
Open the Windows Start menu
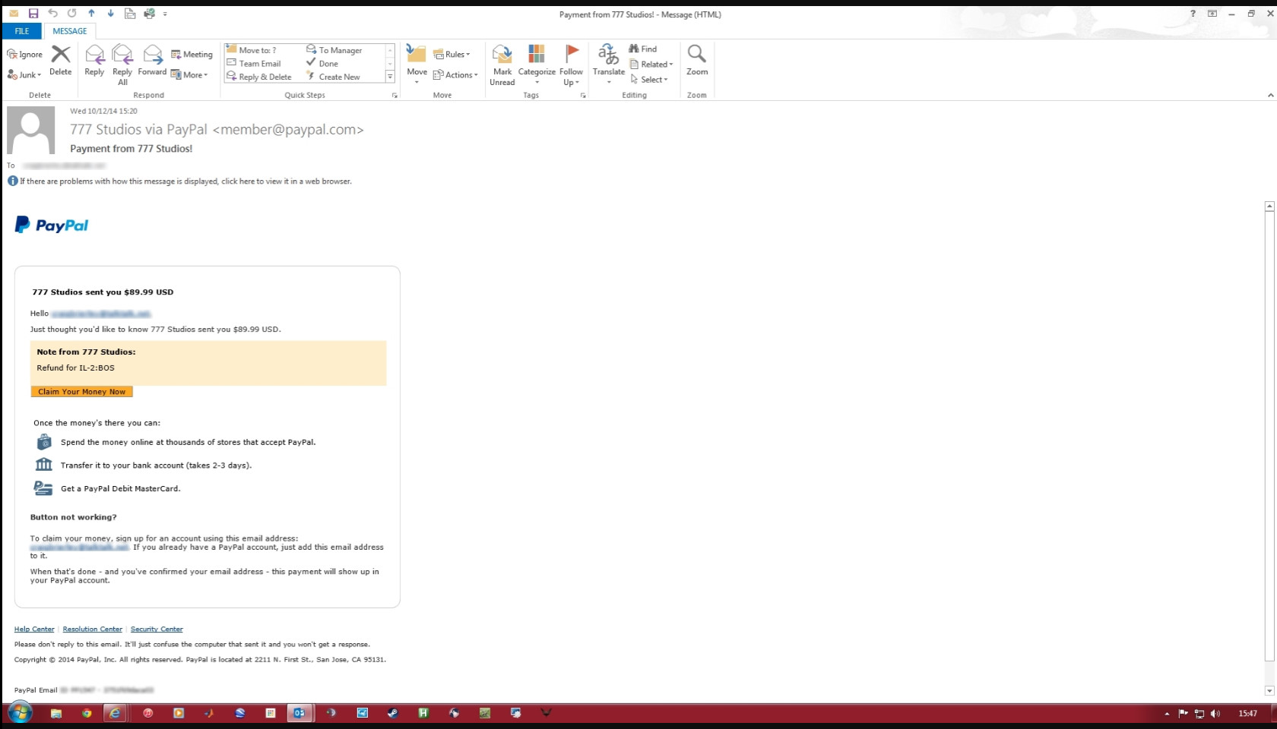(20, 713)
